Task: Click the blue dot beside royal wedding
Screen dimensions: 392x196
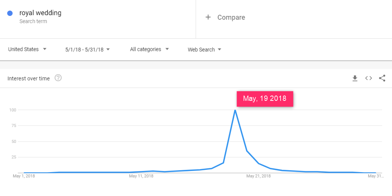Action: click(10, 13)
